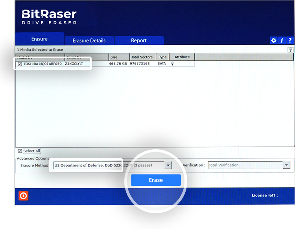The width and height of the screenshot is (295, 229).
Task: Click the Select All label text
Action: coord(31,151)
